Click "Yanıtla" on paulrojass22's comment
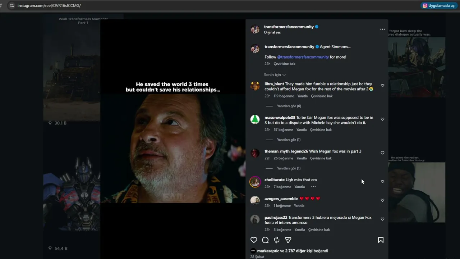This screenshot has width=460, height=259. click(x=300, y=230)
